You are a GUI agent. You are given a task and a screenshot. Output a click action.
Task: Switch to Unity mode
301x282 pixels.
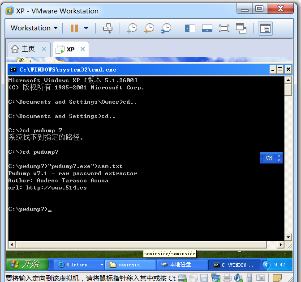click(241, 28)
